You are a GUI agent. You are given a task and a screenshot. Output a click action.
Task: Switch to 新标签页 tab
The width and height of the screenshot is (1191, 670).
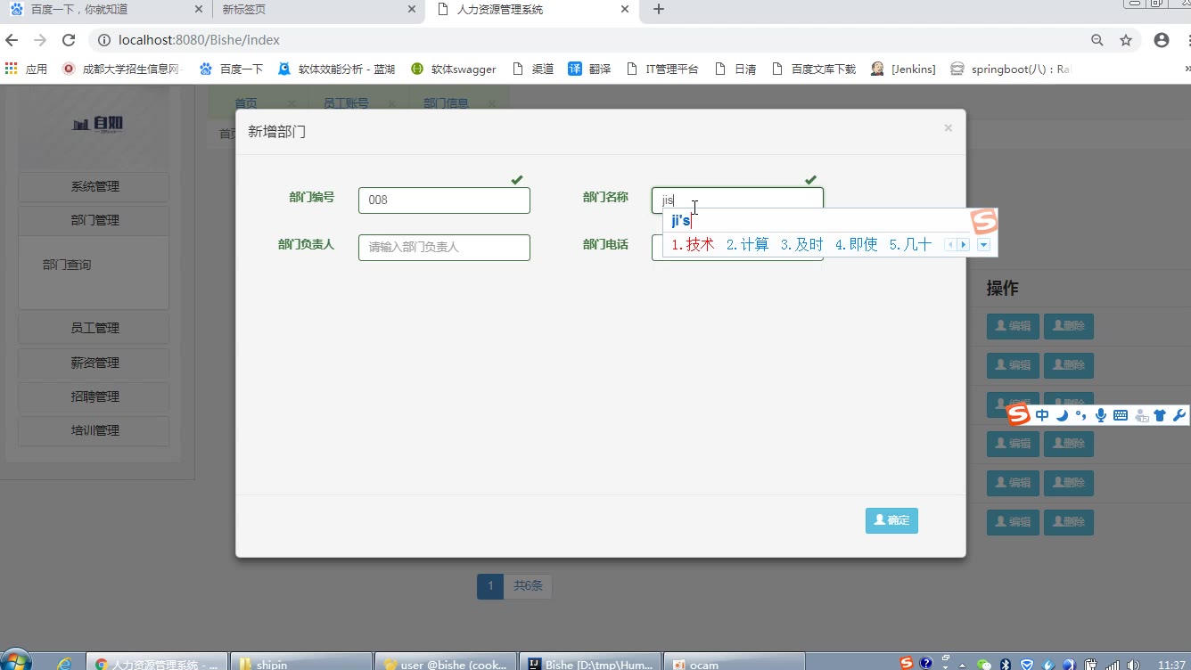tap(316, 9)
